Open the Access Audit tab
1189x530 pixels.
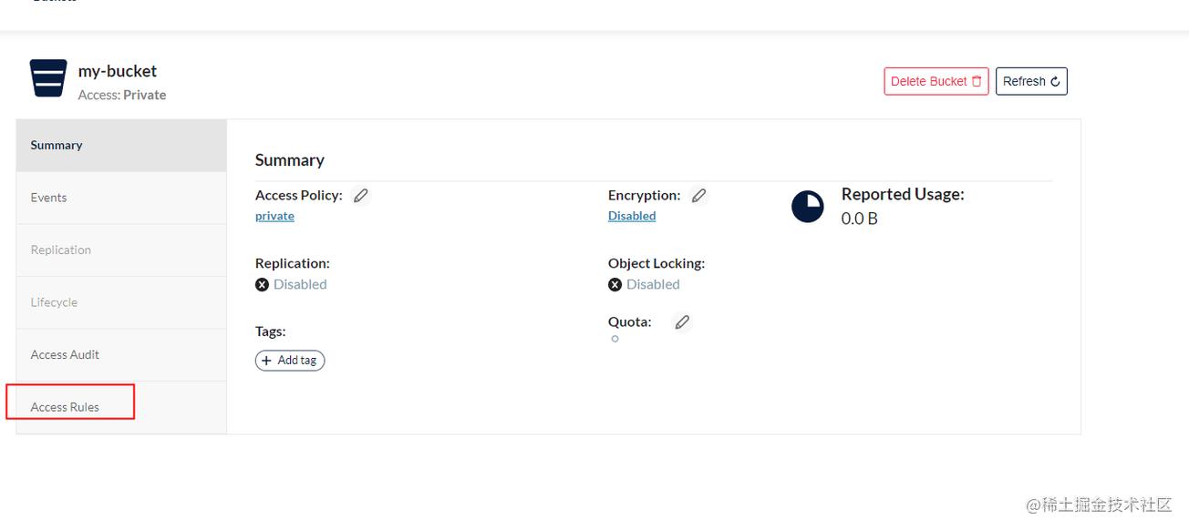[x=65, y=354]
